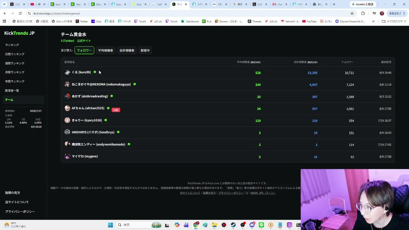Image resolution: width=409 pixels, height=230 pixels.
Task: Sort the team by 配信中 status
Action: coord(145,50)
